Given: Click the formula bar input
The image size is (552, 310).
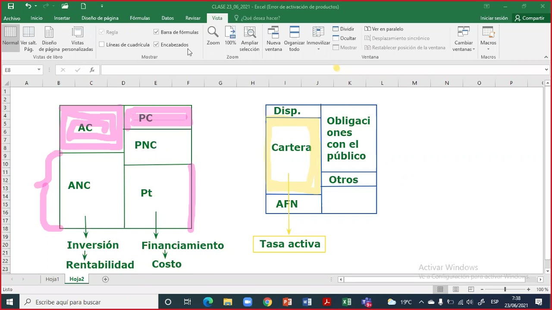Looking at the screenshot, I should [x=322, y=70].
